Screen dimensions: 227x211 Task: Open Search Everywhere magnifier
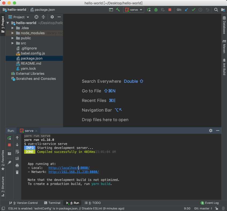click(x=216, y=10)
